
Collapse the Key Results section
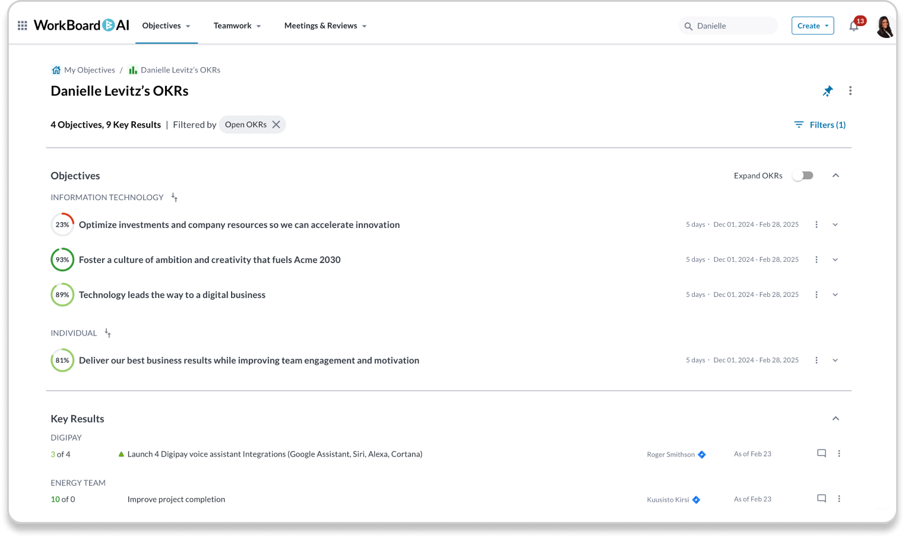point(836,419)
